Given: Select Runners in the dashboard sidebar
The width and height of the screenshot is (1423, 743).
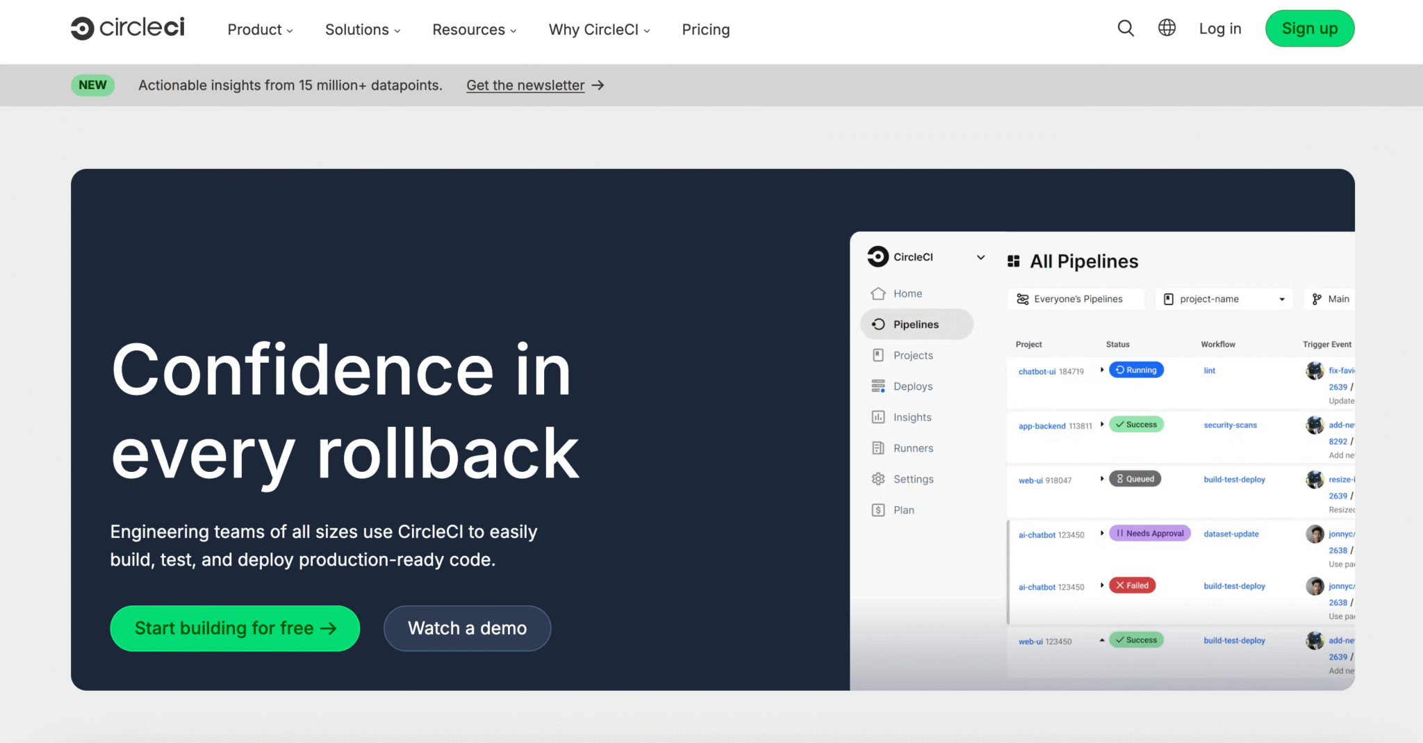Looking at the screenshot, I should pyautogui.click(x=913, y=448).
